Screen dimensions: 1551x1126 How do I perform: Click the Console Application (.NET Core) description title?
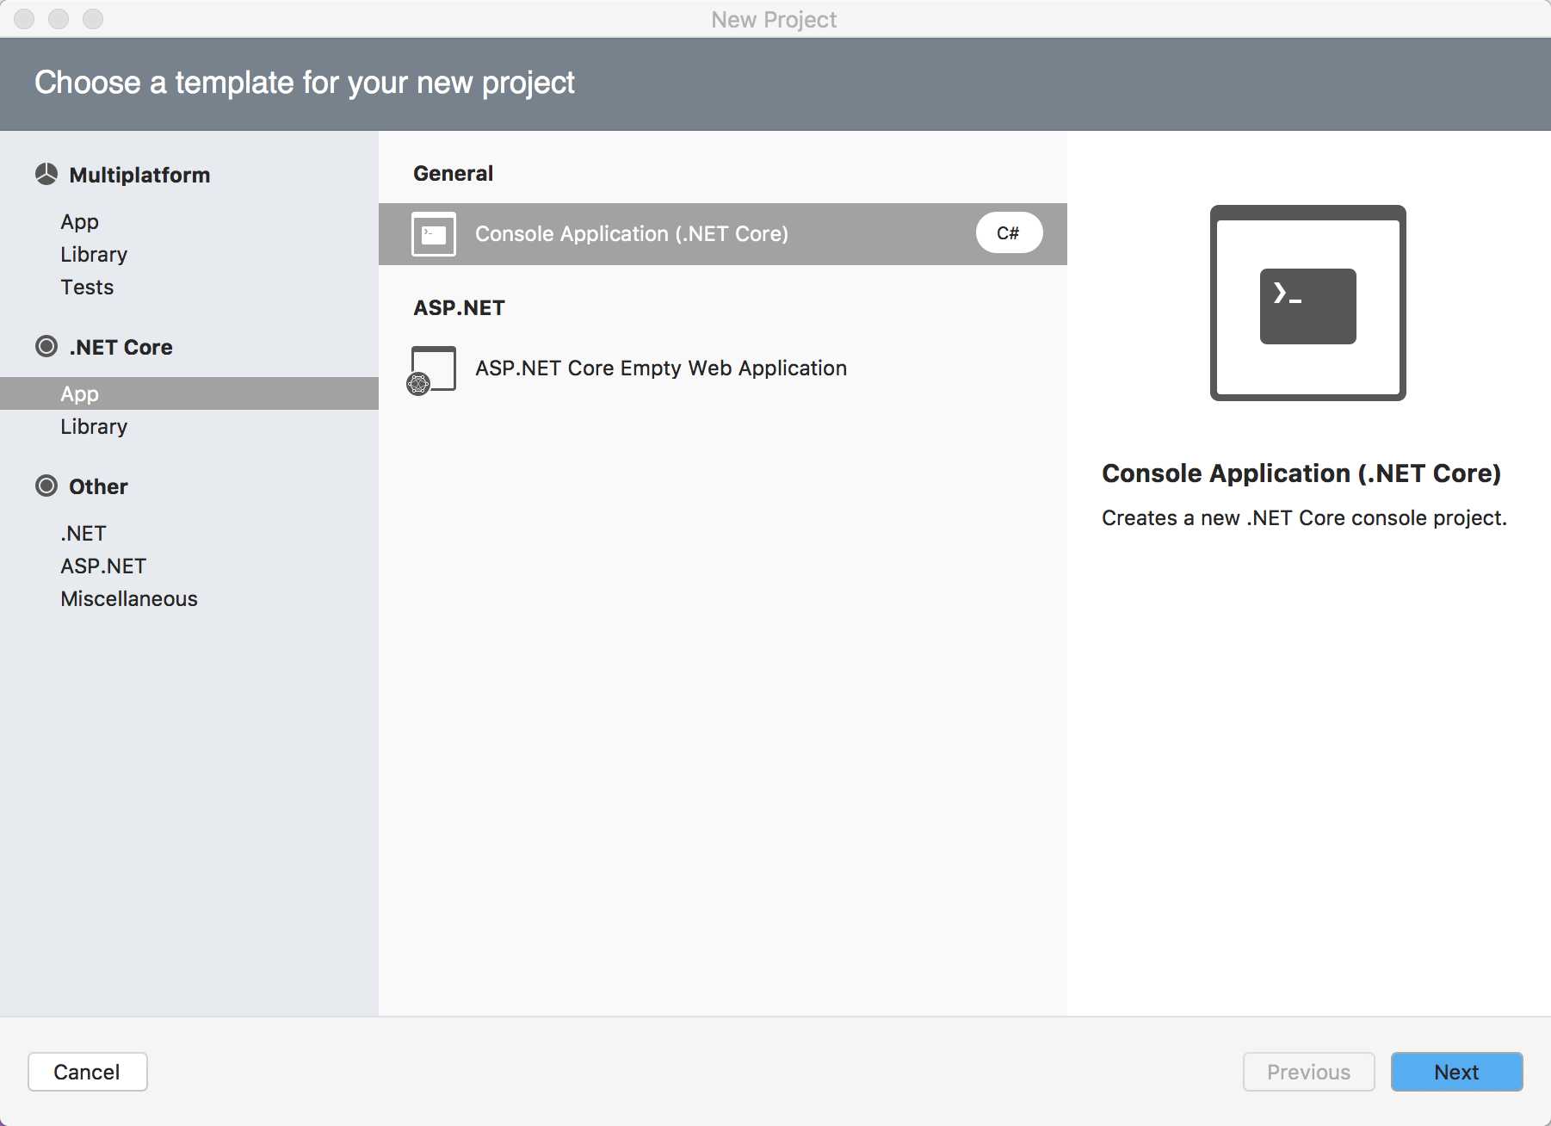(1301, 473)
